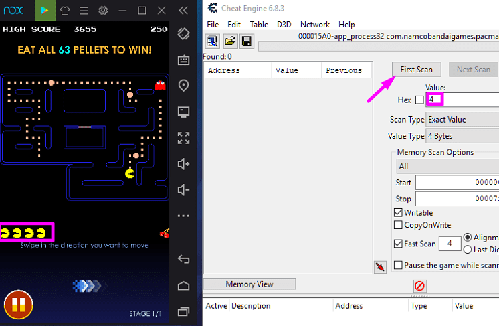The image size is (499, 326).
Task: Open the Edit menu
Action: [234, 25]
